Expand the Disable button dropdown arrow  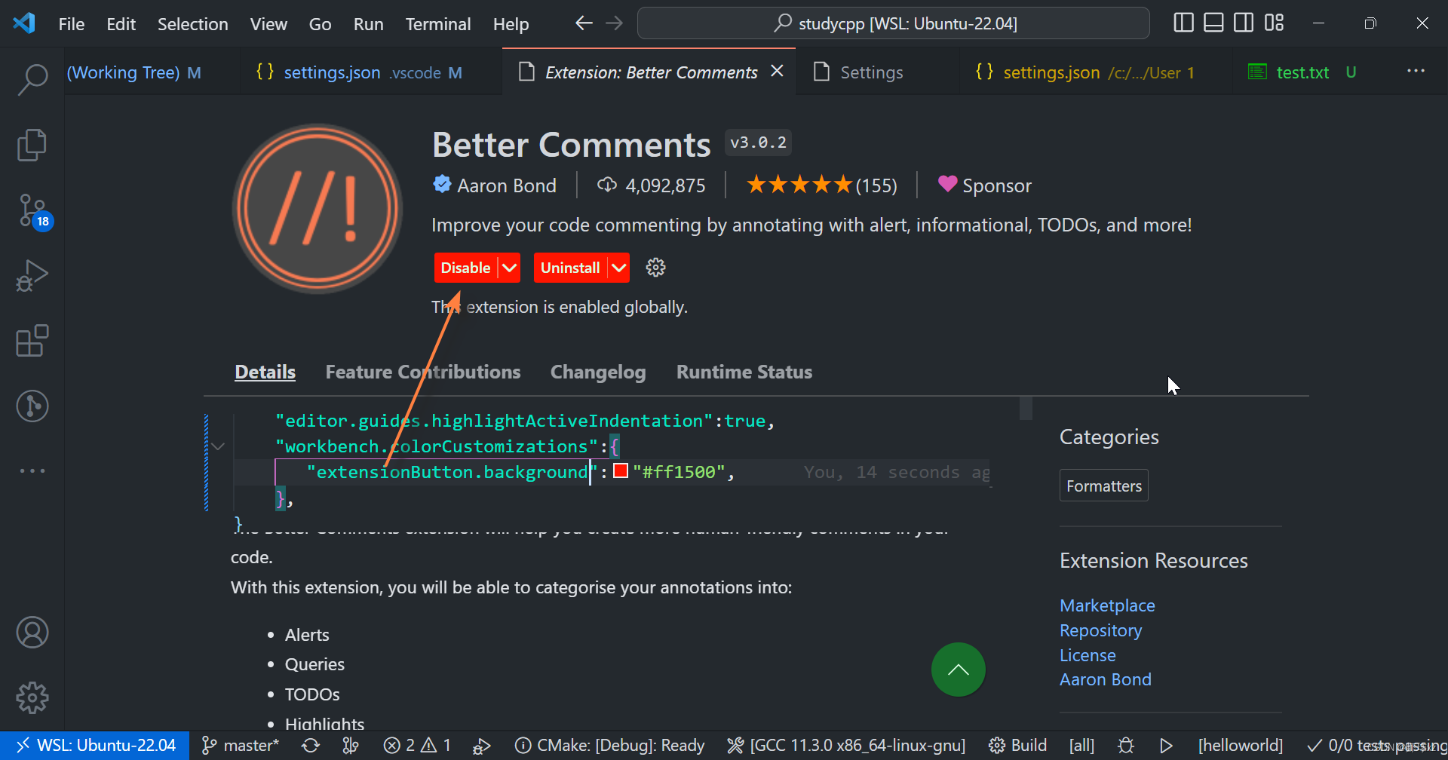click(510, 268)
